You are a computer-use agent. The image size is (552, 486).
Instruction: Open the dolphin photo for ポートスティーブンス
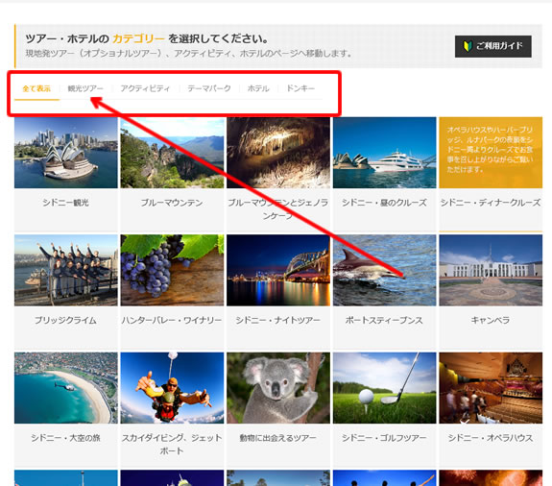click(384, 270)
